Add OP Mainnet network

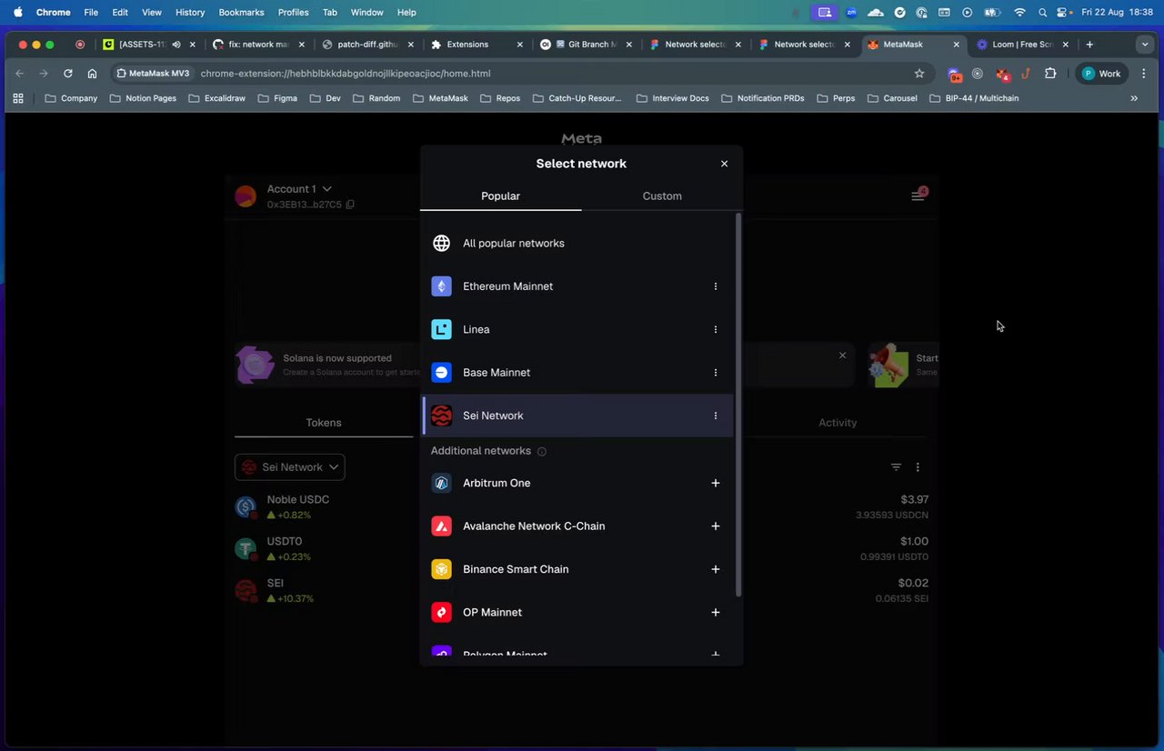tap(716, 612)
